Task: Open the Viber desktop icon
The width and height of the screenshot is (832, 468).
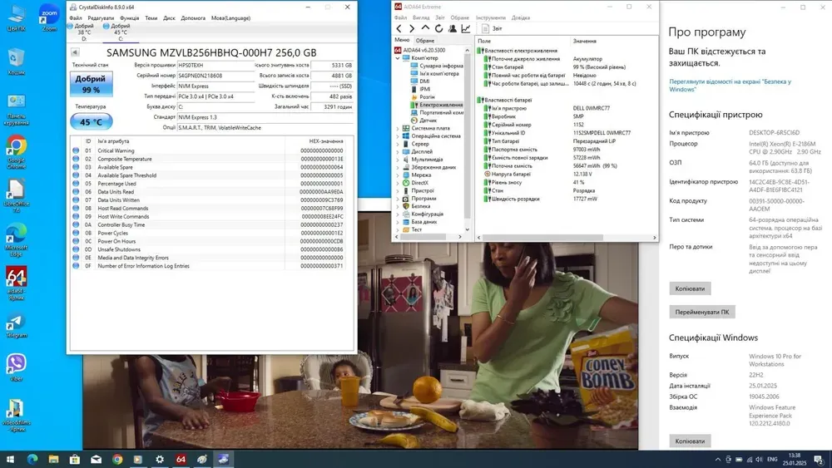Action: pos(16,367)
